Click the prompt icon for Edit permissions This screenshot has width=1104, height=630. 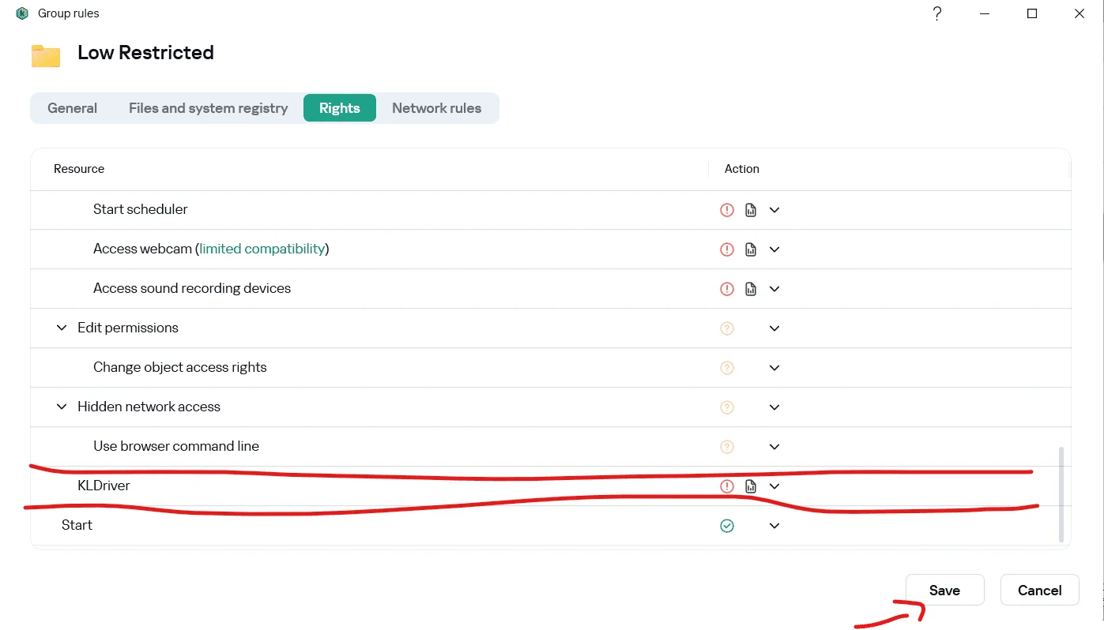727,328
